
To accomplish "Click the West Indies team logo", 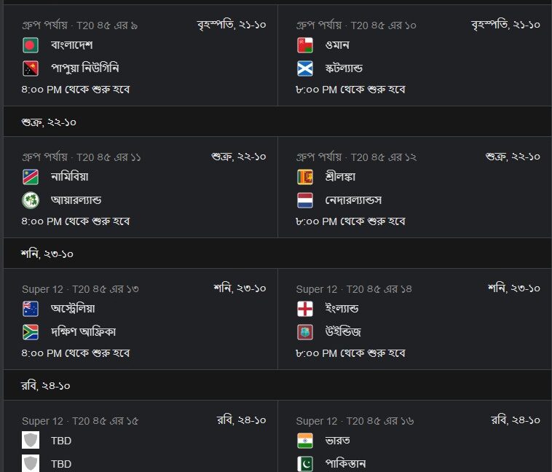I will pos(305,332).
